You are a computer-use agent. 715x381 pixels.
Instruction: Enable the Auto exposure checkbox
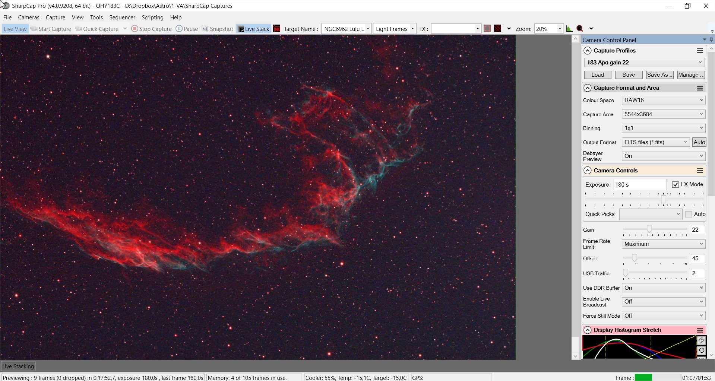pos(689,214)
